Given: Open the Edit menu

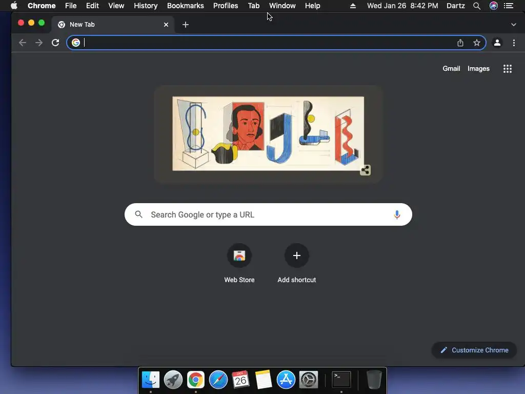Looking at the screenshot, I should click(92, 6).
